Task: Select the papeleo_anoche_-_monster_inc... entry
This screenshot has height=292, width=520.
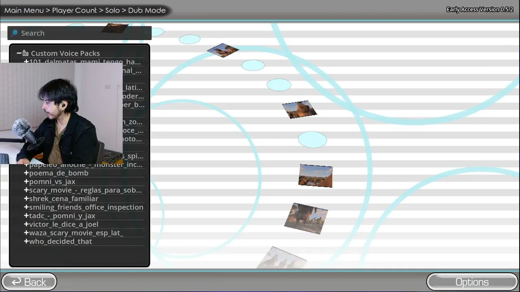Action: (x=86, y=165)
